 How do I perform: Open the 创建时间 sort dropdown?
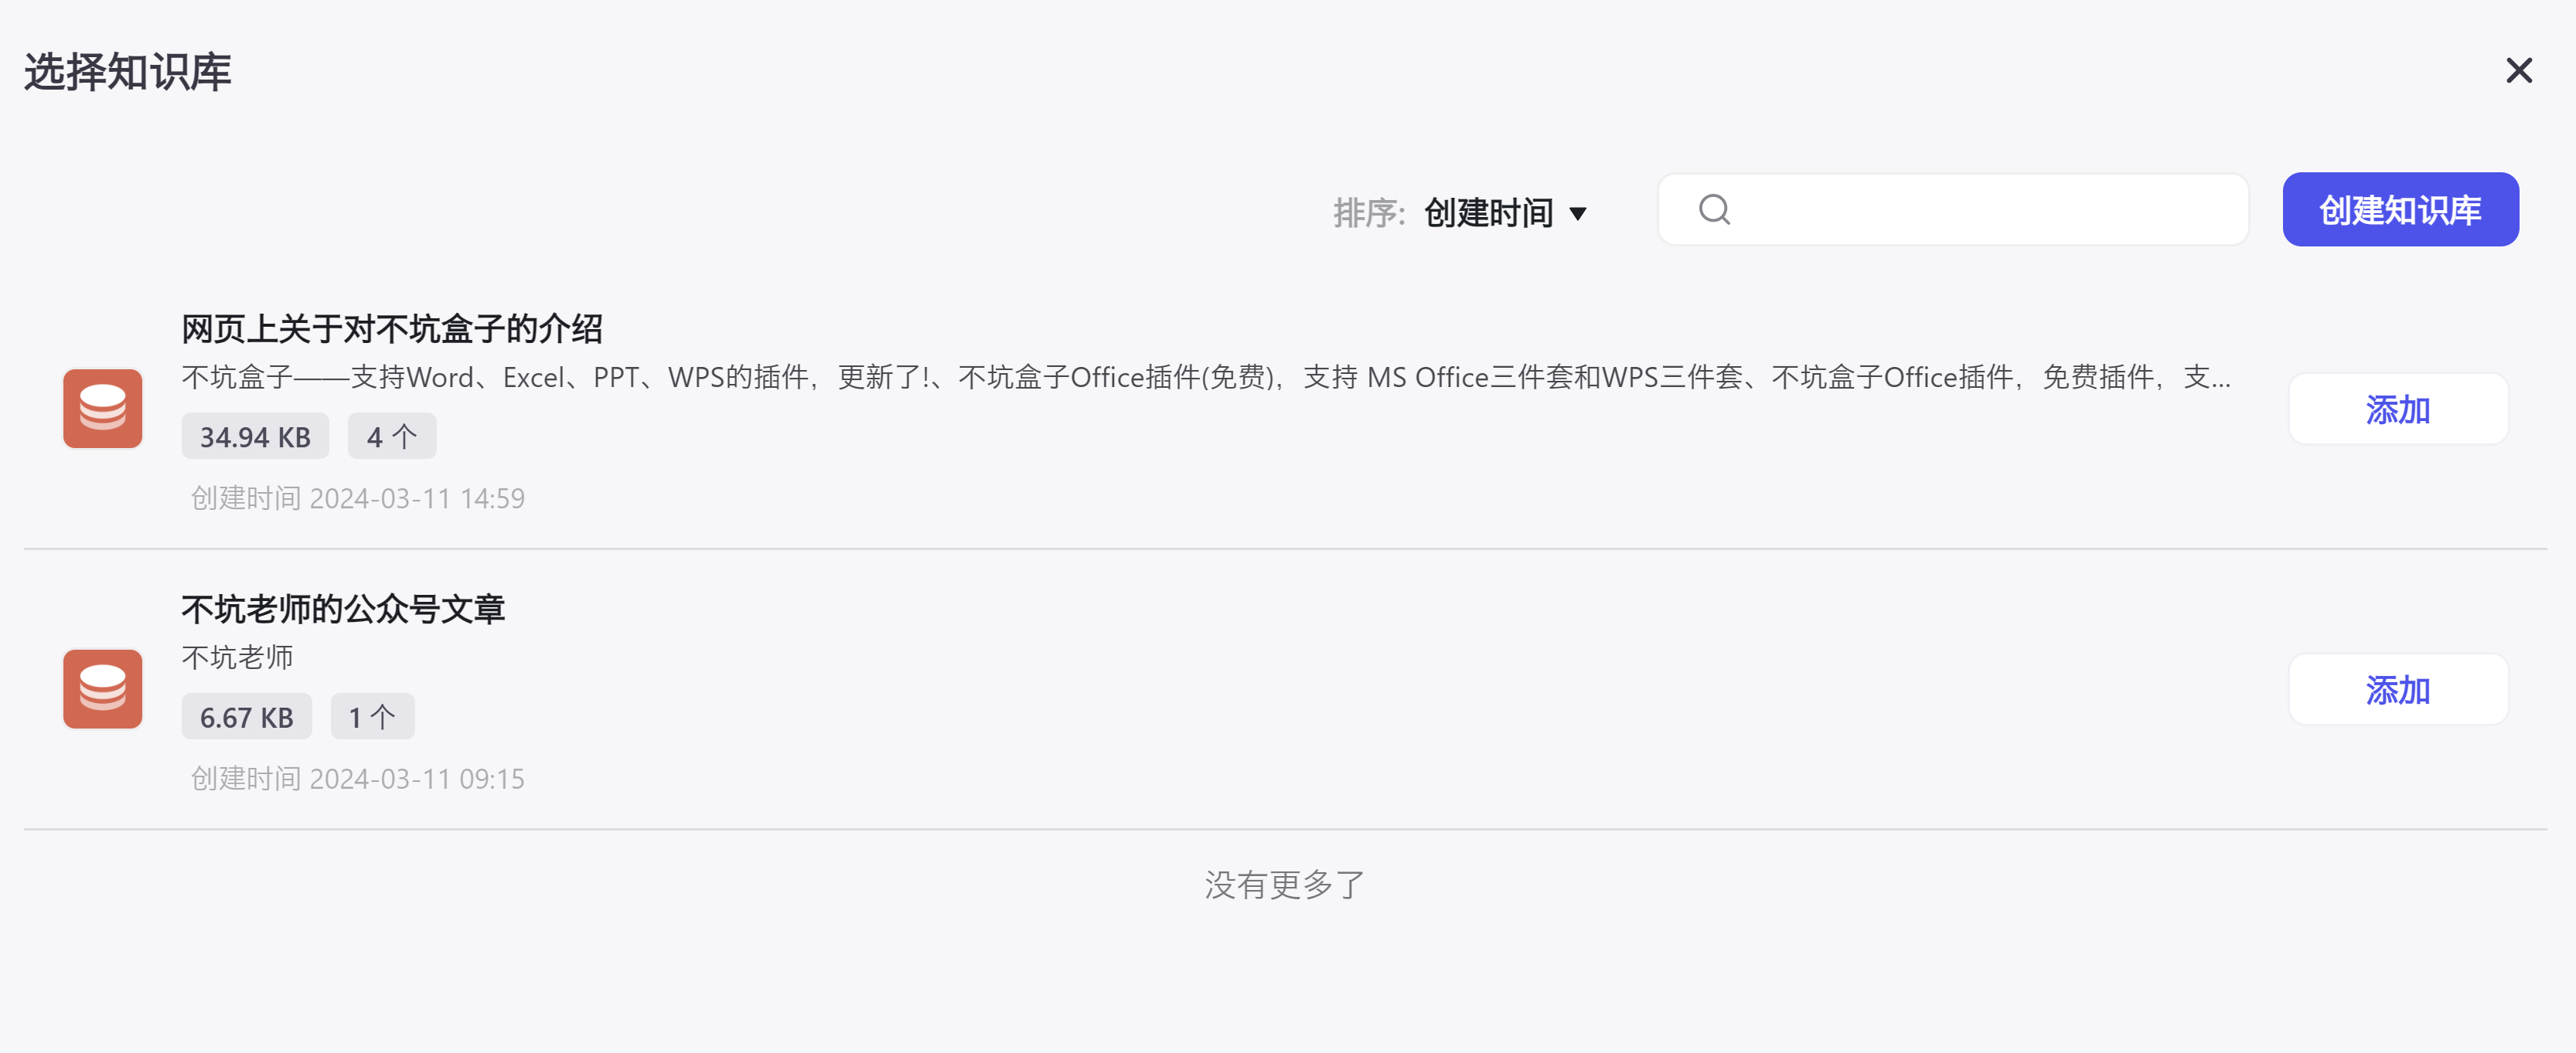(x=1504, y=212)
